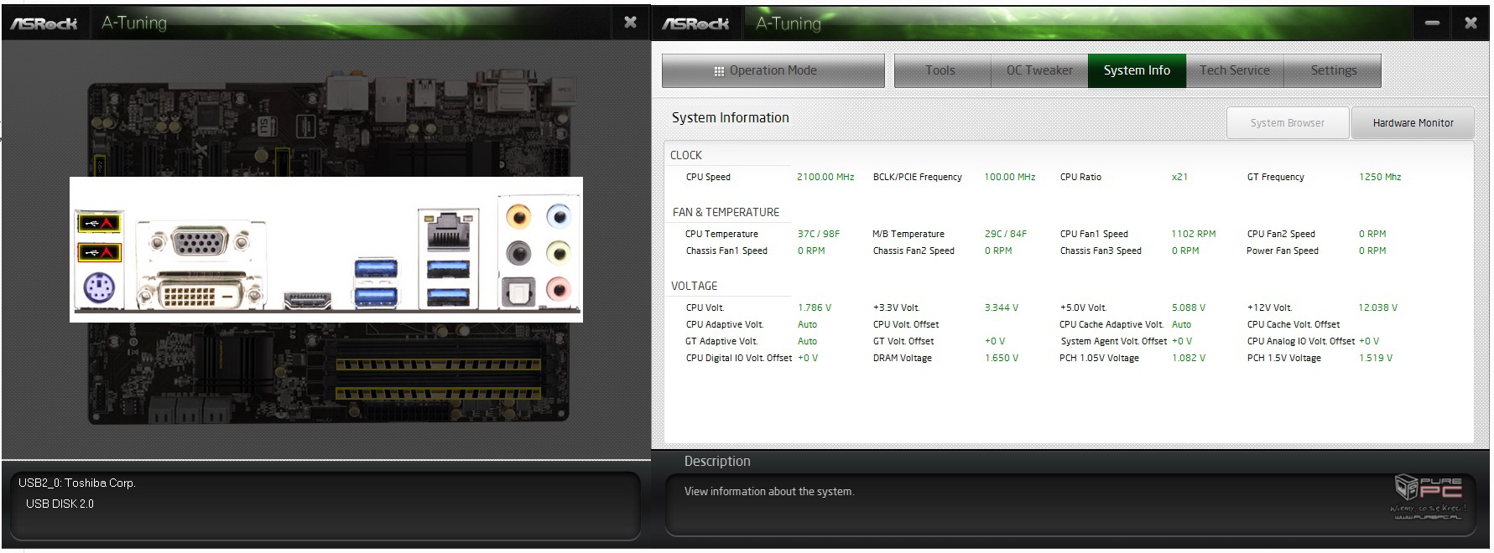The width and height of the screenshot is (1494, 553).
Task: Click the CPU Cache Volt. Offset label
Action: (1294, 324)
